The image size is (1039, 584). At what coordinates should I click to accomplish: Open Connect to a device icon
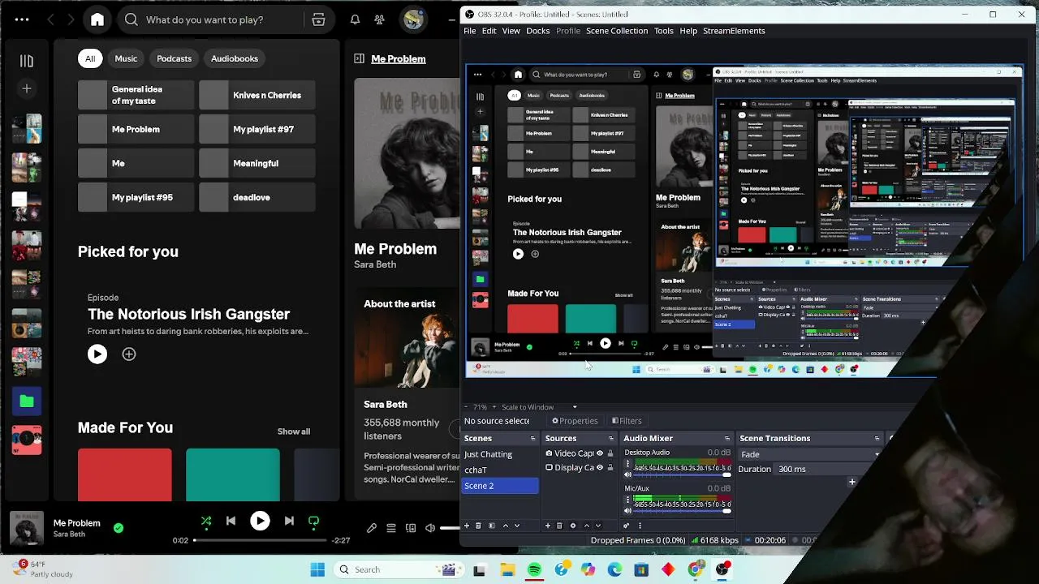pyautogui.click(x=411, y=528)
